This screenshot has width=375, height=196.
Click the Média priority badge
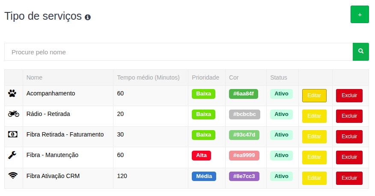point(204,176)
